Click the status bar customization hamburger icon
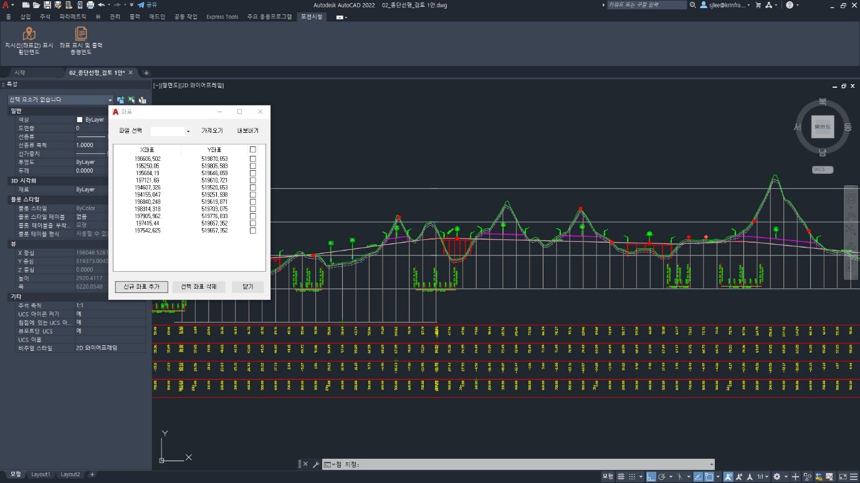 tap(853, 477)
